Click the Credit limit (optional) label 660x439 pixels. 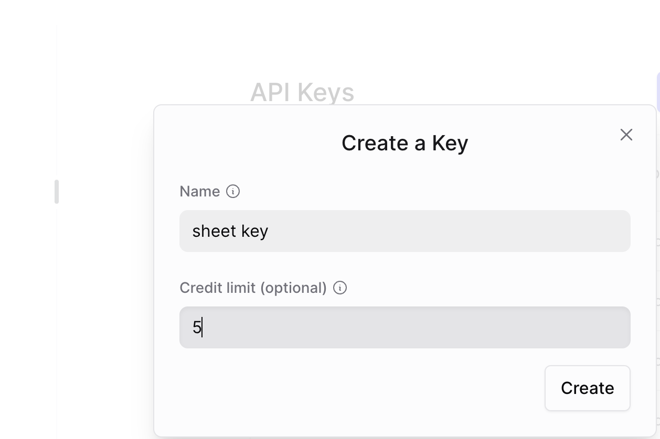[253, 288]
